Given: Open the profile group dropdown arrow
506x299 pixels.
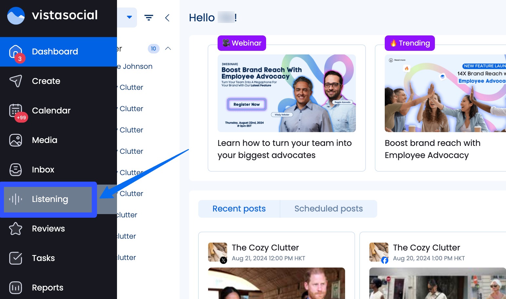Looking at the screenshot, I should (129, 17).
